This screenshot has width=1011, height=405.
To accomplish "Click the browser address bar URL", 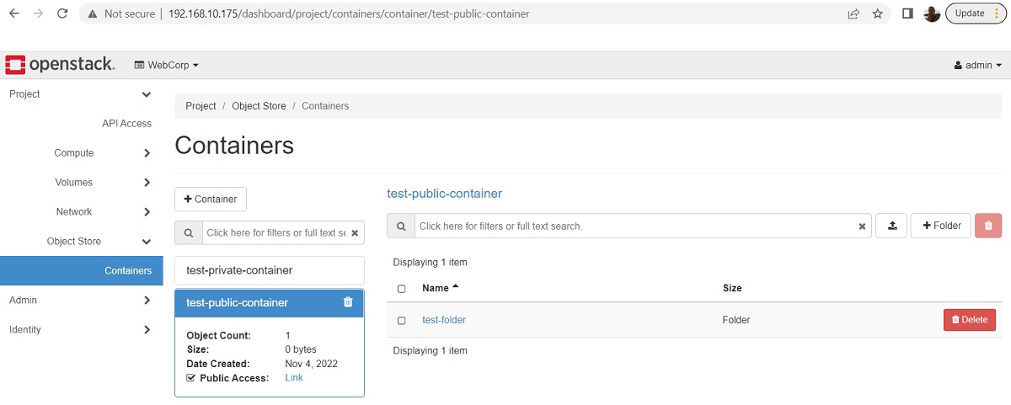I will tap(349, 13).
